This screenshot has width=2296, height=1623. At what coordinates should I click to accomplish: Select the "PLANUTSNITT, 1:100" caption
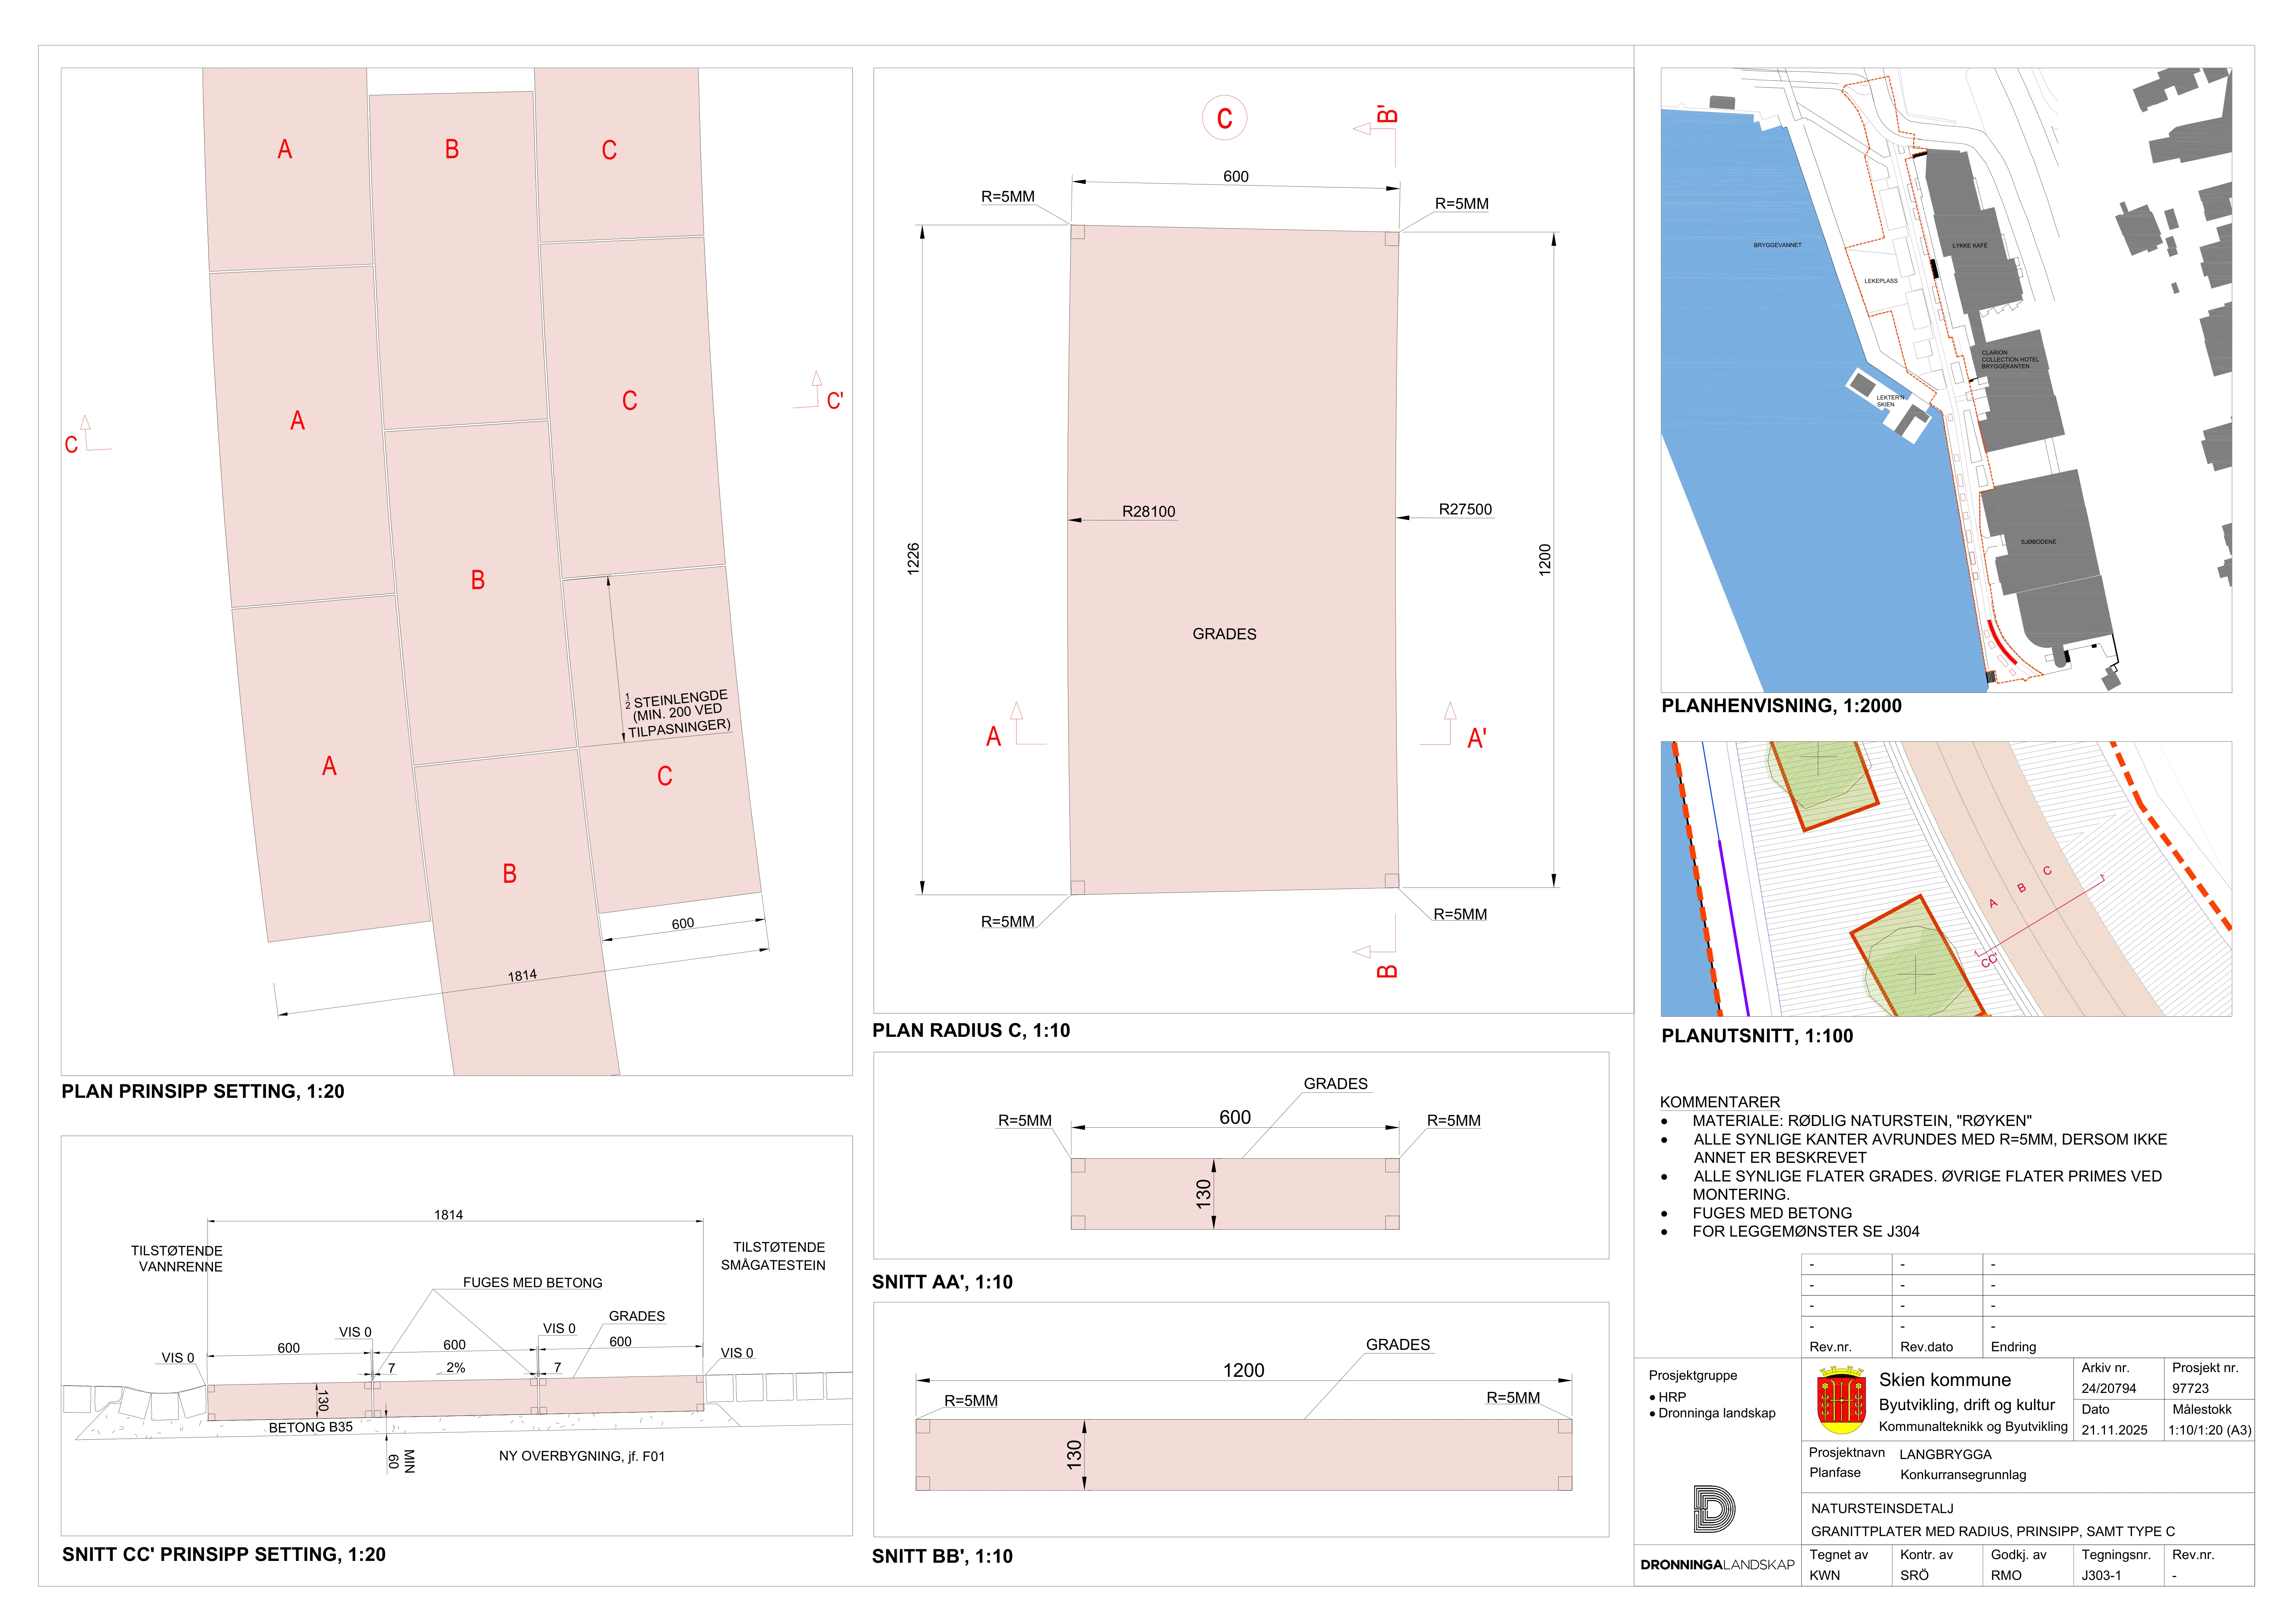pyautogui.click(x=1757, y=1036)
